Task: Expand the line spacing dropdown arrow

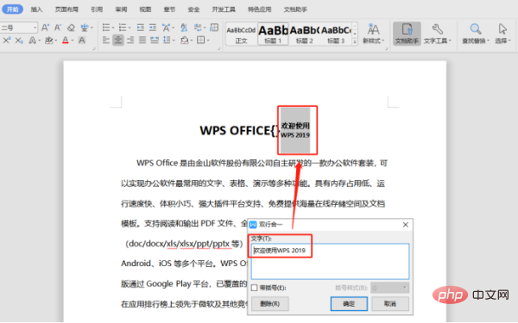Action: [174, 40]
